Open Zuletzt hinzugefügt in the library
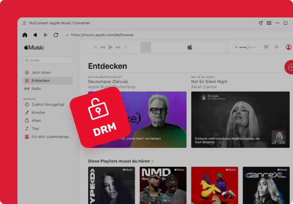293x204 pixels. 48,105
